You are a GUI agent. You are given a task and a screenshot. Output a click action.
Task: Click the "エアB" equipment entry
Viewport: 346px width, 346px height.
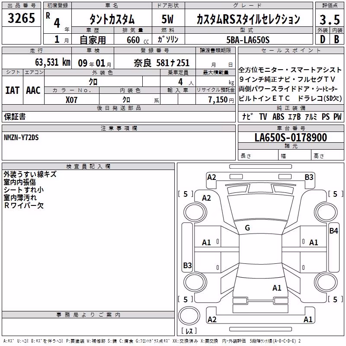click(295, 117)
